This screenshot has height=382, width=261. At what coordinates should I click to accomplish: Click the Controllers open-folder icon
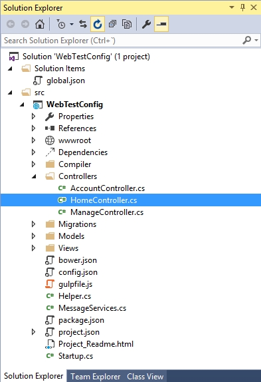pos(50,176)
